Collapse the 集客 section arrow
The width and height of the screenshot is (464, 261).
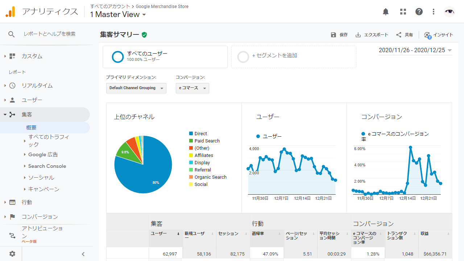[x=5, y=115]
